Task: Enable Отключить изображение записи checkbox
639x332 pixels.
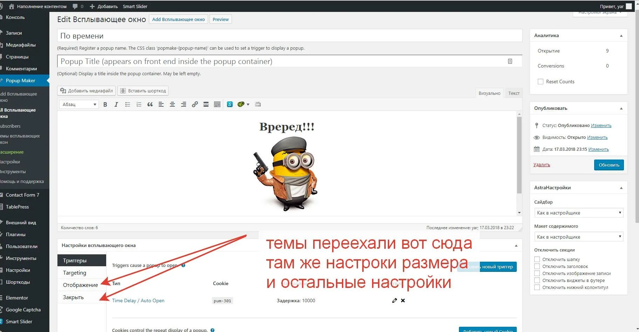Action: point(537,273)
